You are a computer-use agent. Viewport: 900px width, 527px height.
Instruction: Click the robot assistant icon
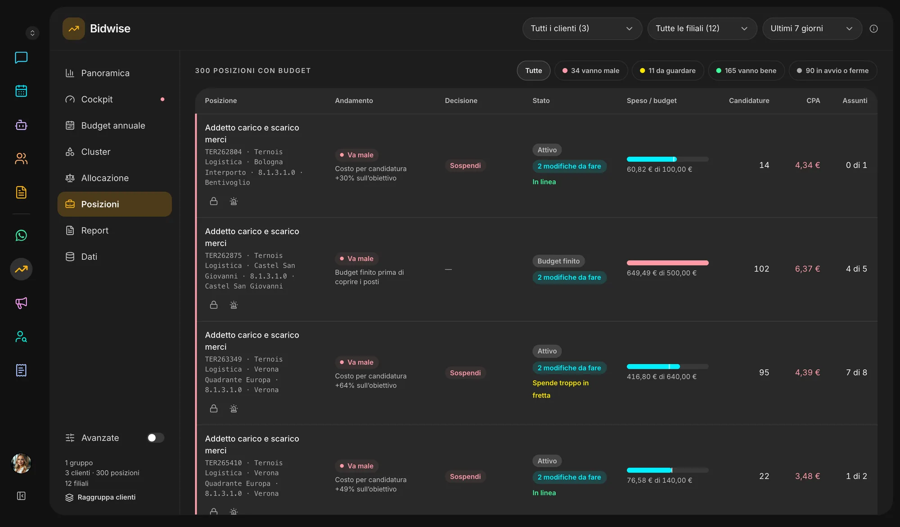[21, 125]
